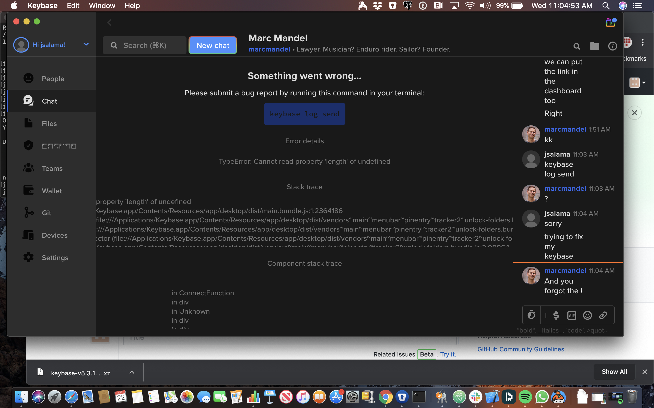Screen dimensions: 654x408
Task: Open Slack from the Dock
Action: click(x=476, y=397)
